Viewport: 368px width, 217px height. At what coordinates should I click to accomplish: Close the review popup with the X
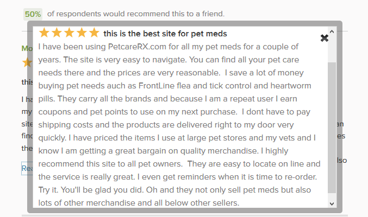[x=325, y=38]
